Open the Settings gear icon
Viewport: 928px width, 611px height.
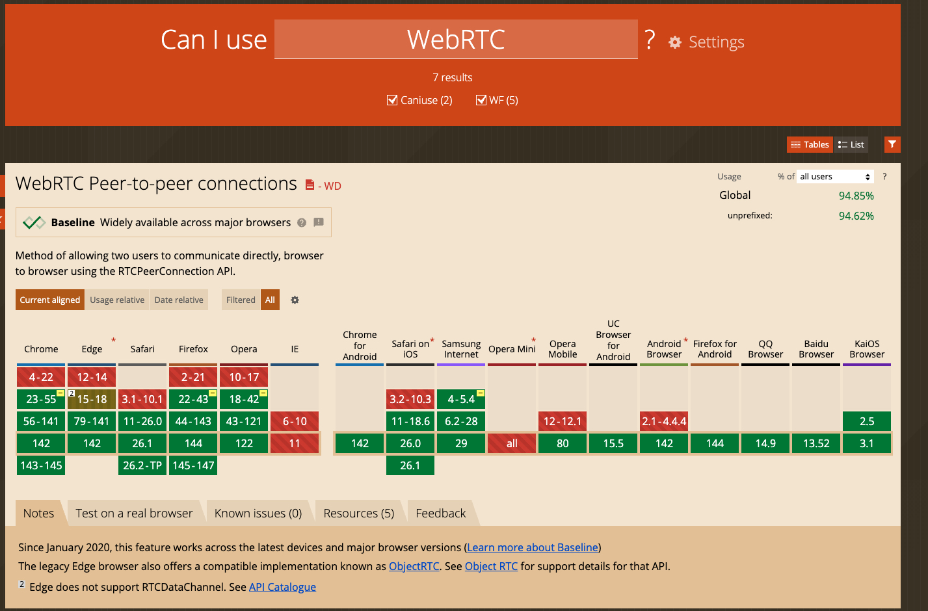click(675, 42)
